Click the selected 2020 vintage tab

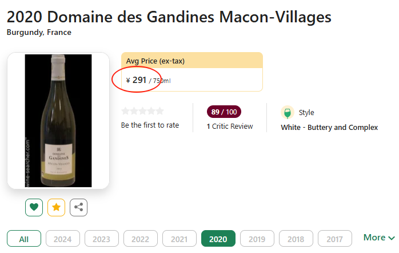[x=218, y=239]
